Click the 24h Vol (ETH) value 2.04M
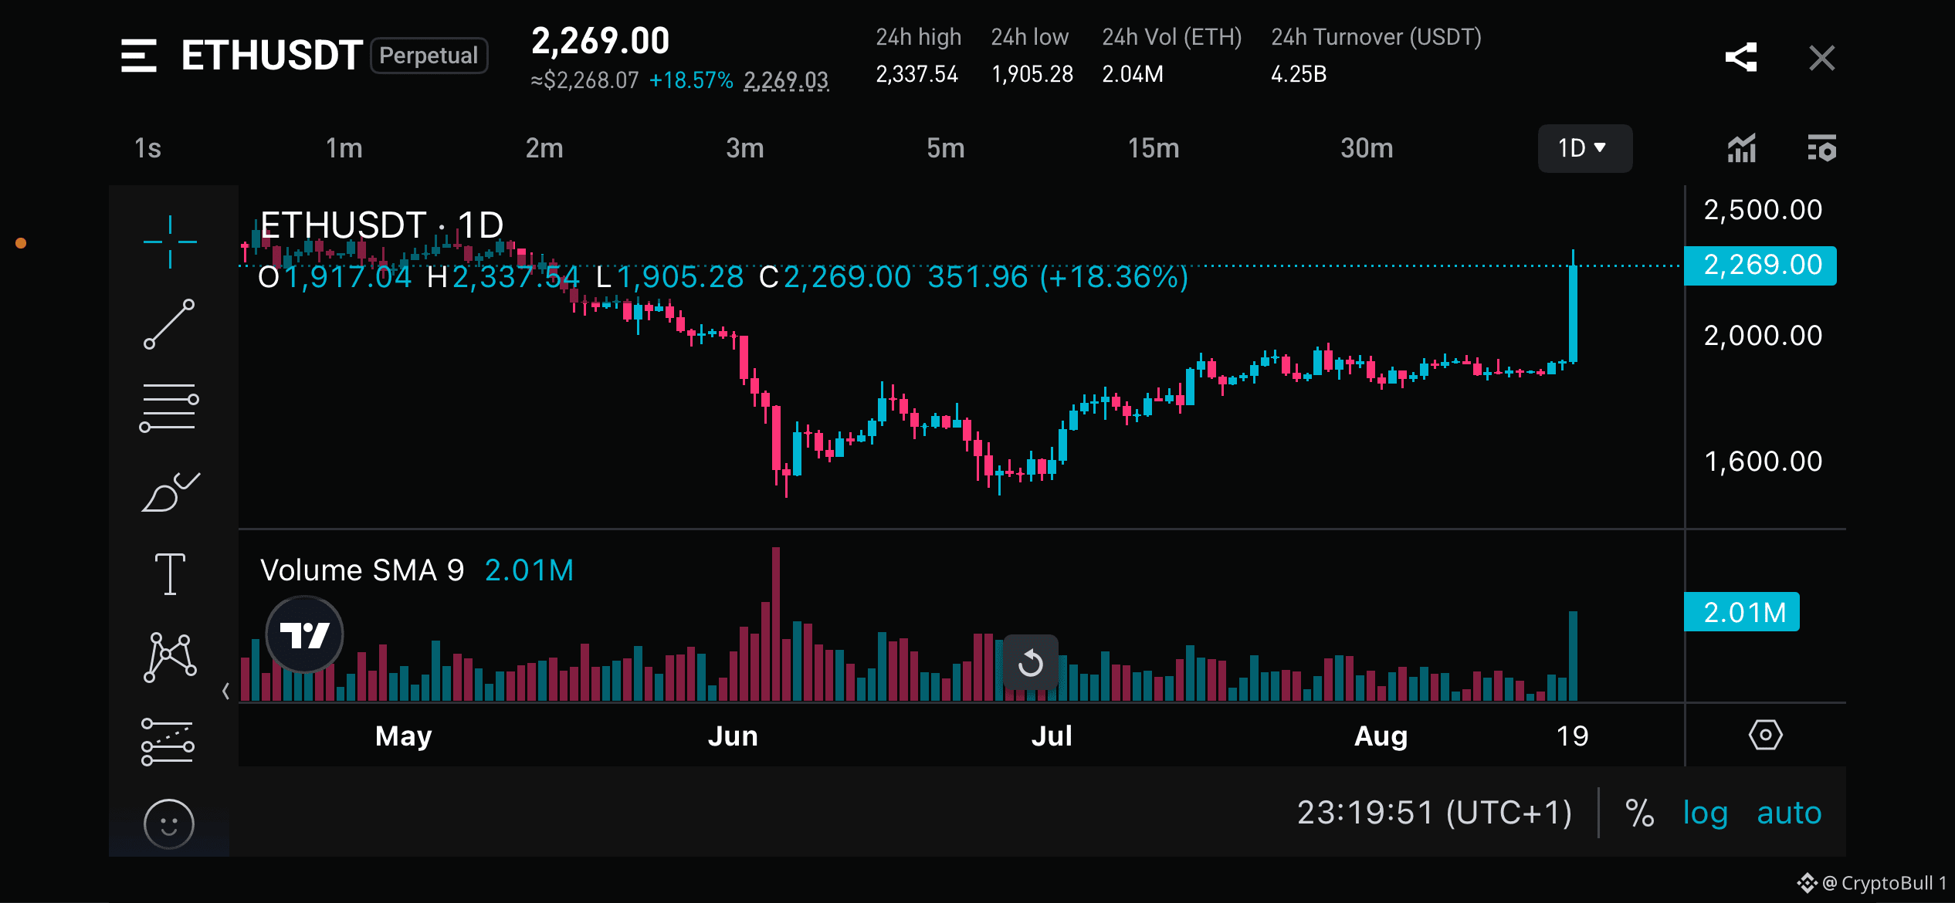1955x903 pixels. 1133,74
